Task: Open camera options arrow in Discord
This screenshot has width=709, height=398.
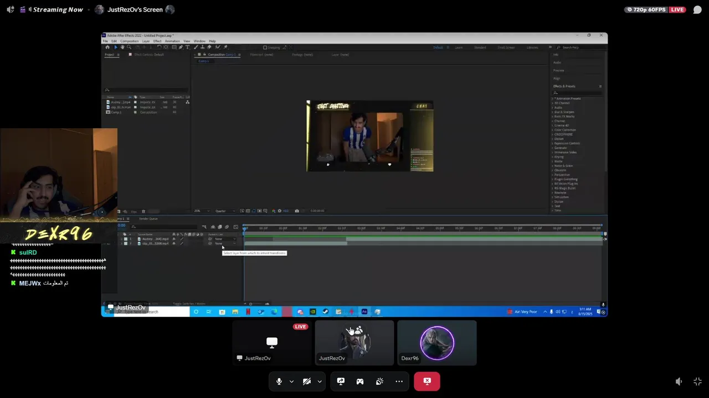Action: coord(319,381)
